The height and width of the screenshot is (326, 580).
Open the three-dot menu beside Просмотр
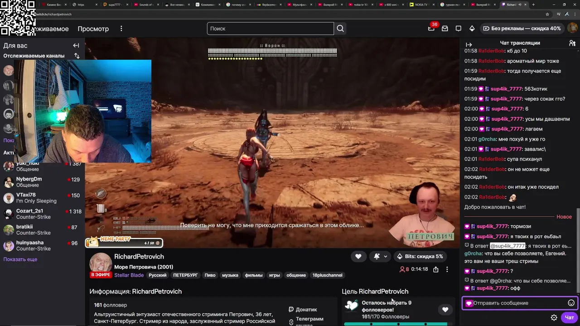pos(121,29)
